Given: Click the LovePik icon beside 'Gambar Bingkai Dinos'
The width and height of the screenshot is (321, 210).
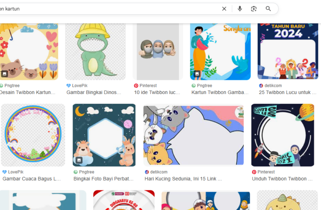Looking at the screenshot, I should 69,85.
